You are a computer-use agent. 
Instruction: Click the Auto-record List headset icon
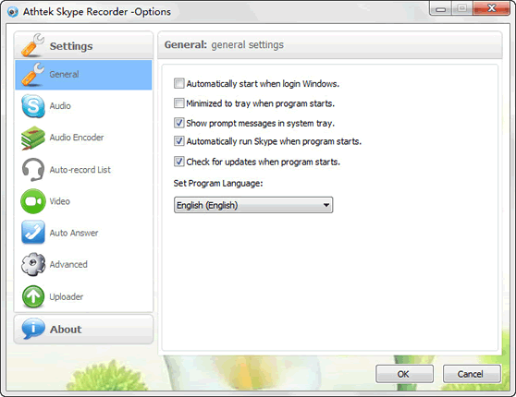(x=33, y=170)
